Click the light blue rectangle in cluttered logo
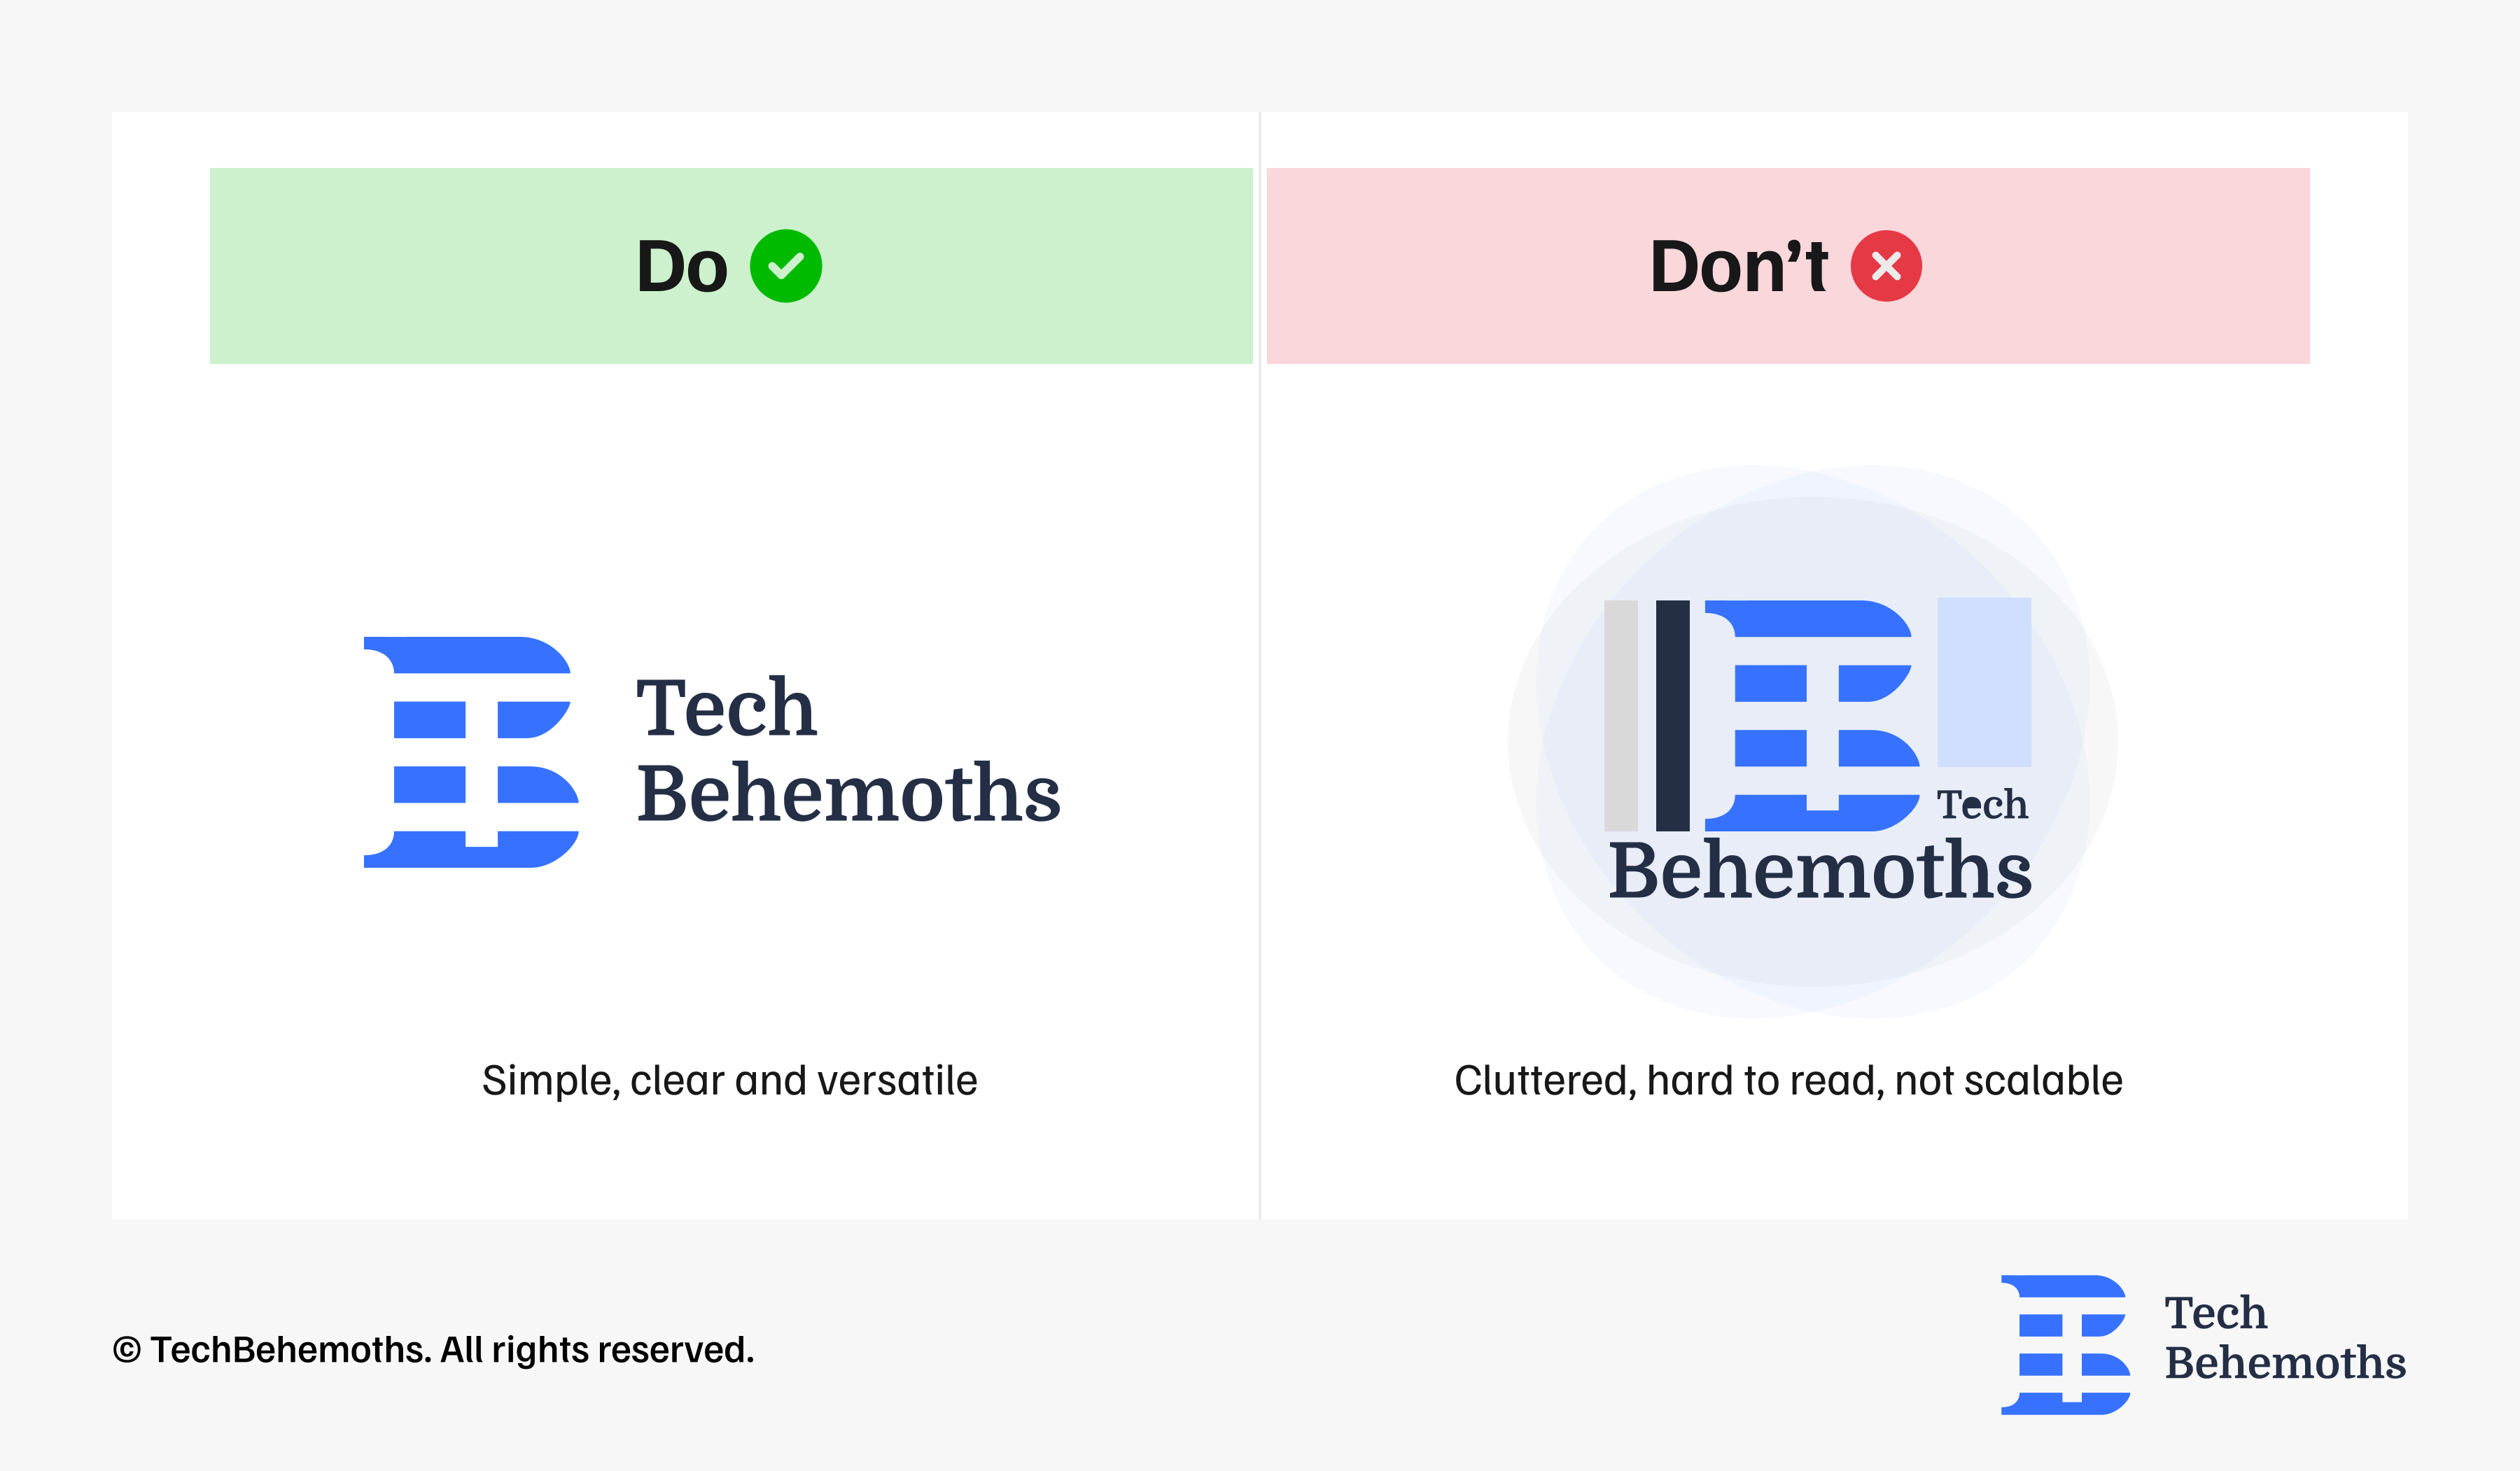Image resolution: width=2520 pixels, height=1471 pixels. (x=1984, y=682)
